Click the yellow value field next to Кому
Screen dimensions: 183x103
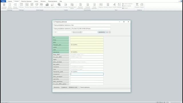(87, 40)
